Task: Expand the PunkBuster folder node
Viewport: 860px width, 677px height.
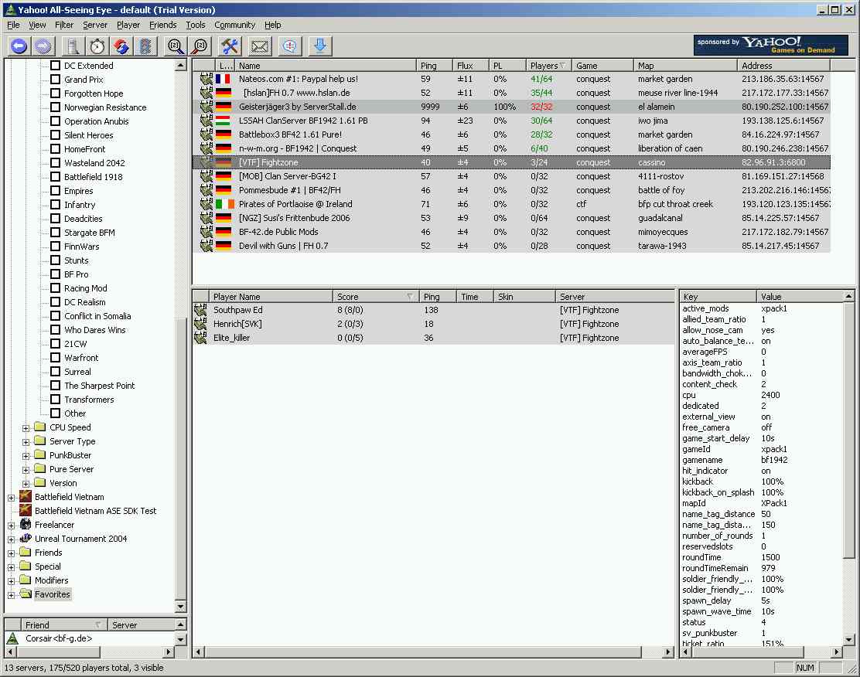Action: pos(26,456)
